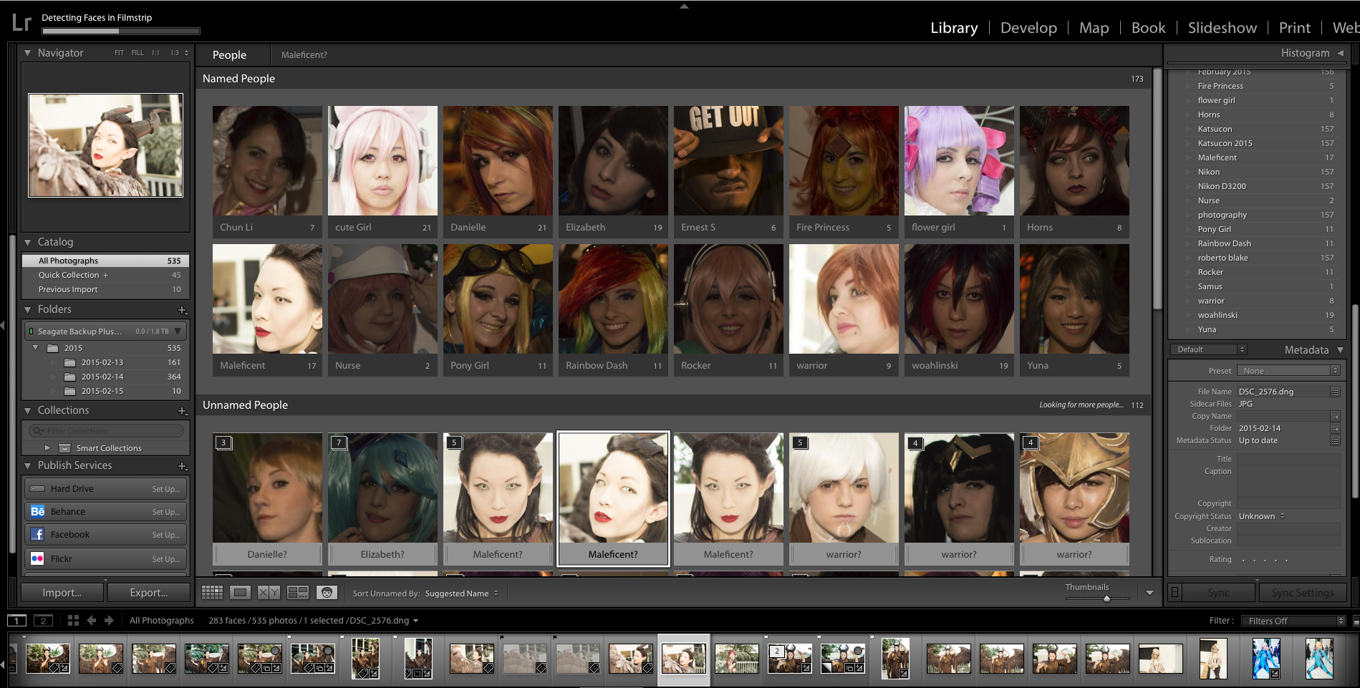The image size is (1360, 688).
Task: Open metadata Preset None dropdown
Action: click(1289, 371)
